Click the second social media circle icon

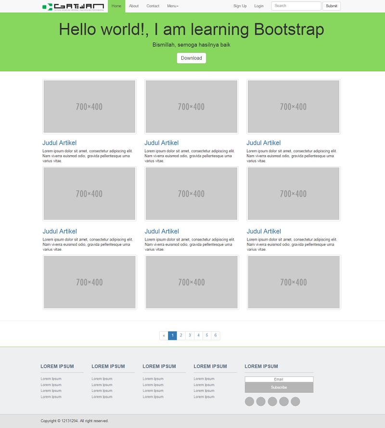tap(261, 401)
